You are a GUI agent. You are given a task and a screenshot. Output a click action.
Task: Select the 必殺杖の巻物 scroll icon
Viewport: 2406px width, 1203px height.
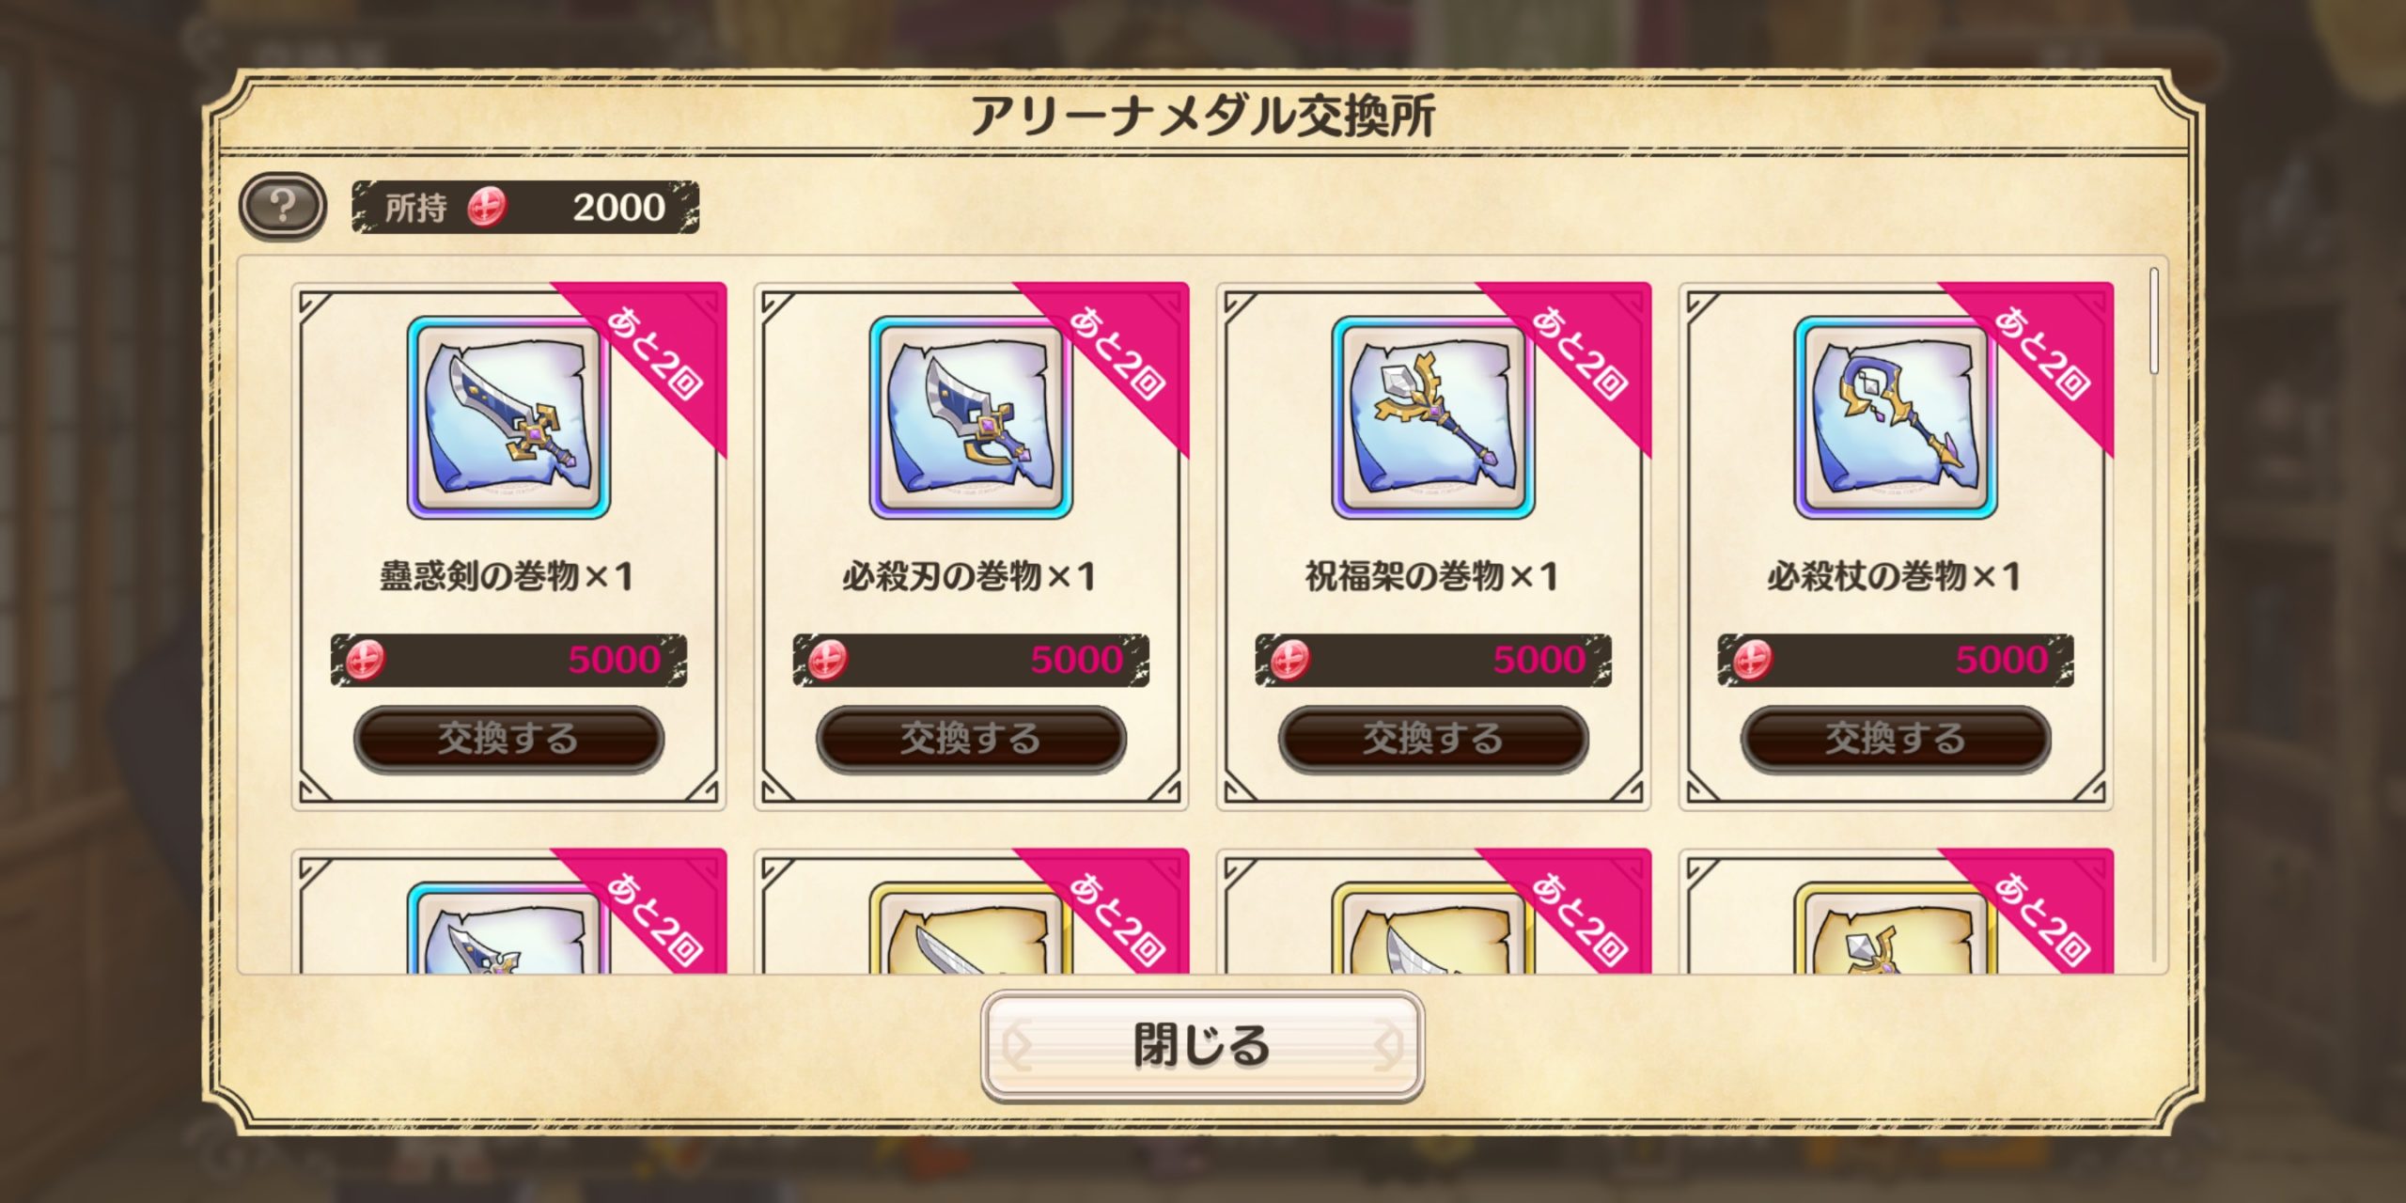point(1896,417)
